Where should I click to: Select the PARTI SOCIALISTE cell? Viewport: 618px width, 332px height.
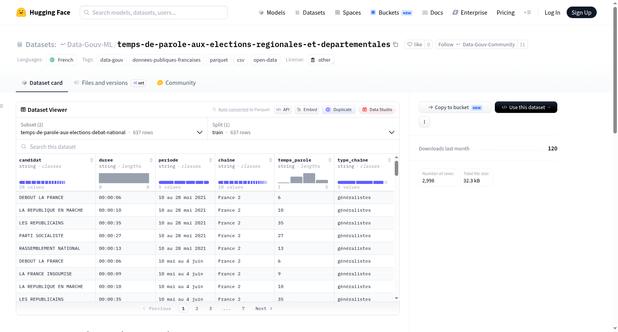[56, 236]
